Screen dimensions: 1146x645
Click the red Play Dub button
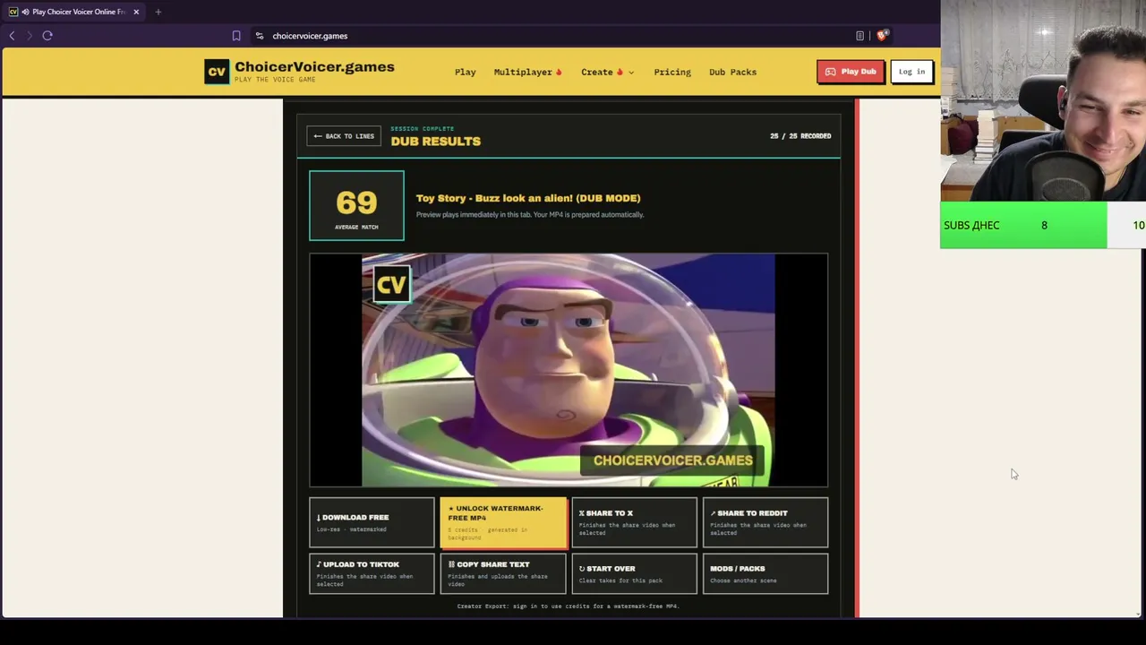point(851,72)
